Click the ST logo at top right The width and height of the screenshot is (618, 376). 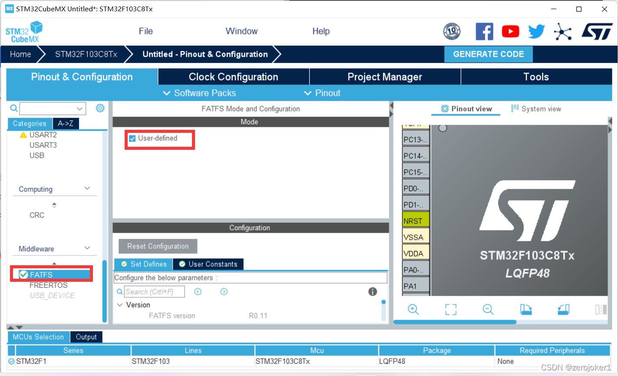[597, 31]
